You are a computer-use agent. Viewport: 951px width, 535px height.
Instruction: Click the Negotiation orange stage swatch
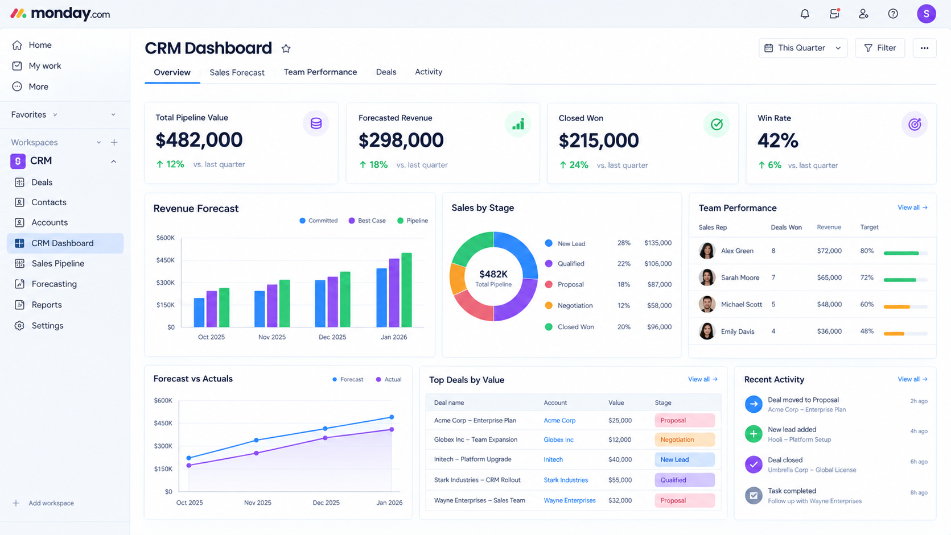pos(549,305)
